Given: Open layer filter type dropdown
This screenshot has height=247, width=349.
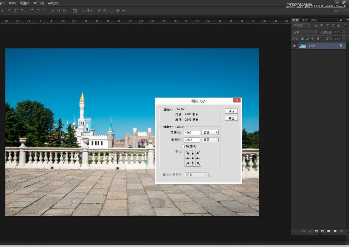Looking at the screenshot, I should [x=302, y=26].
